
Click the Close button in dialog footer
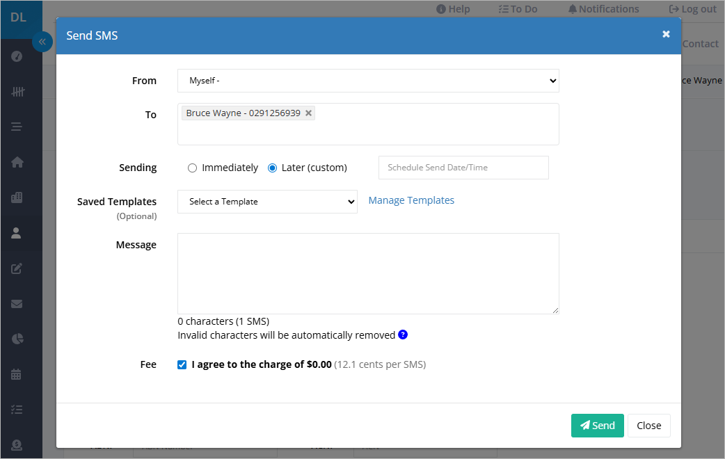click(x=648, y=425)
